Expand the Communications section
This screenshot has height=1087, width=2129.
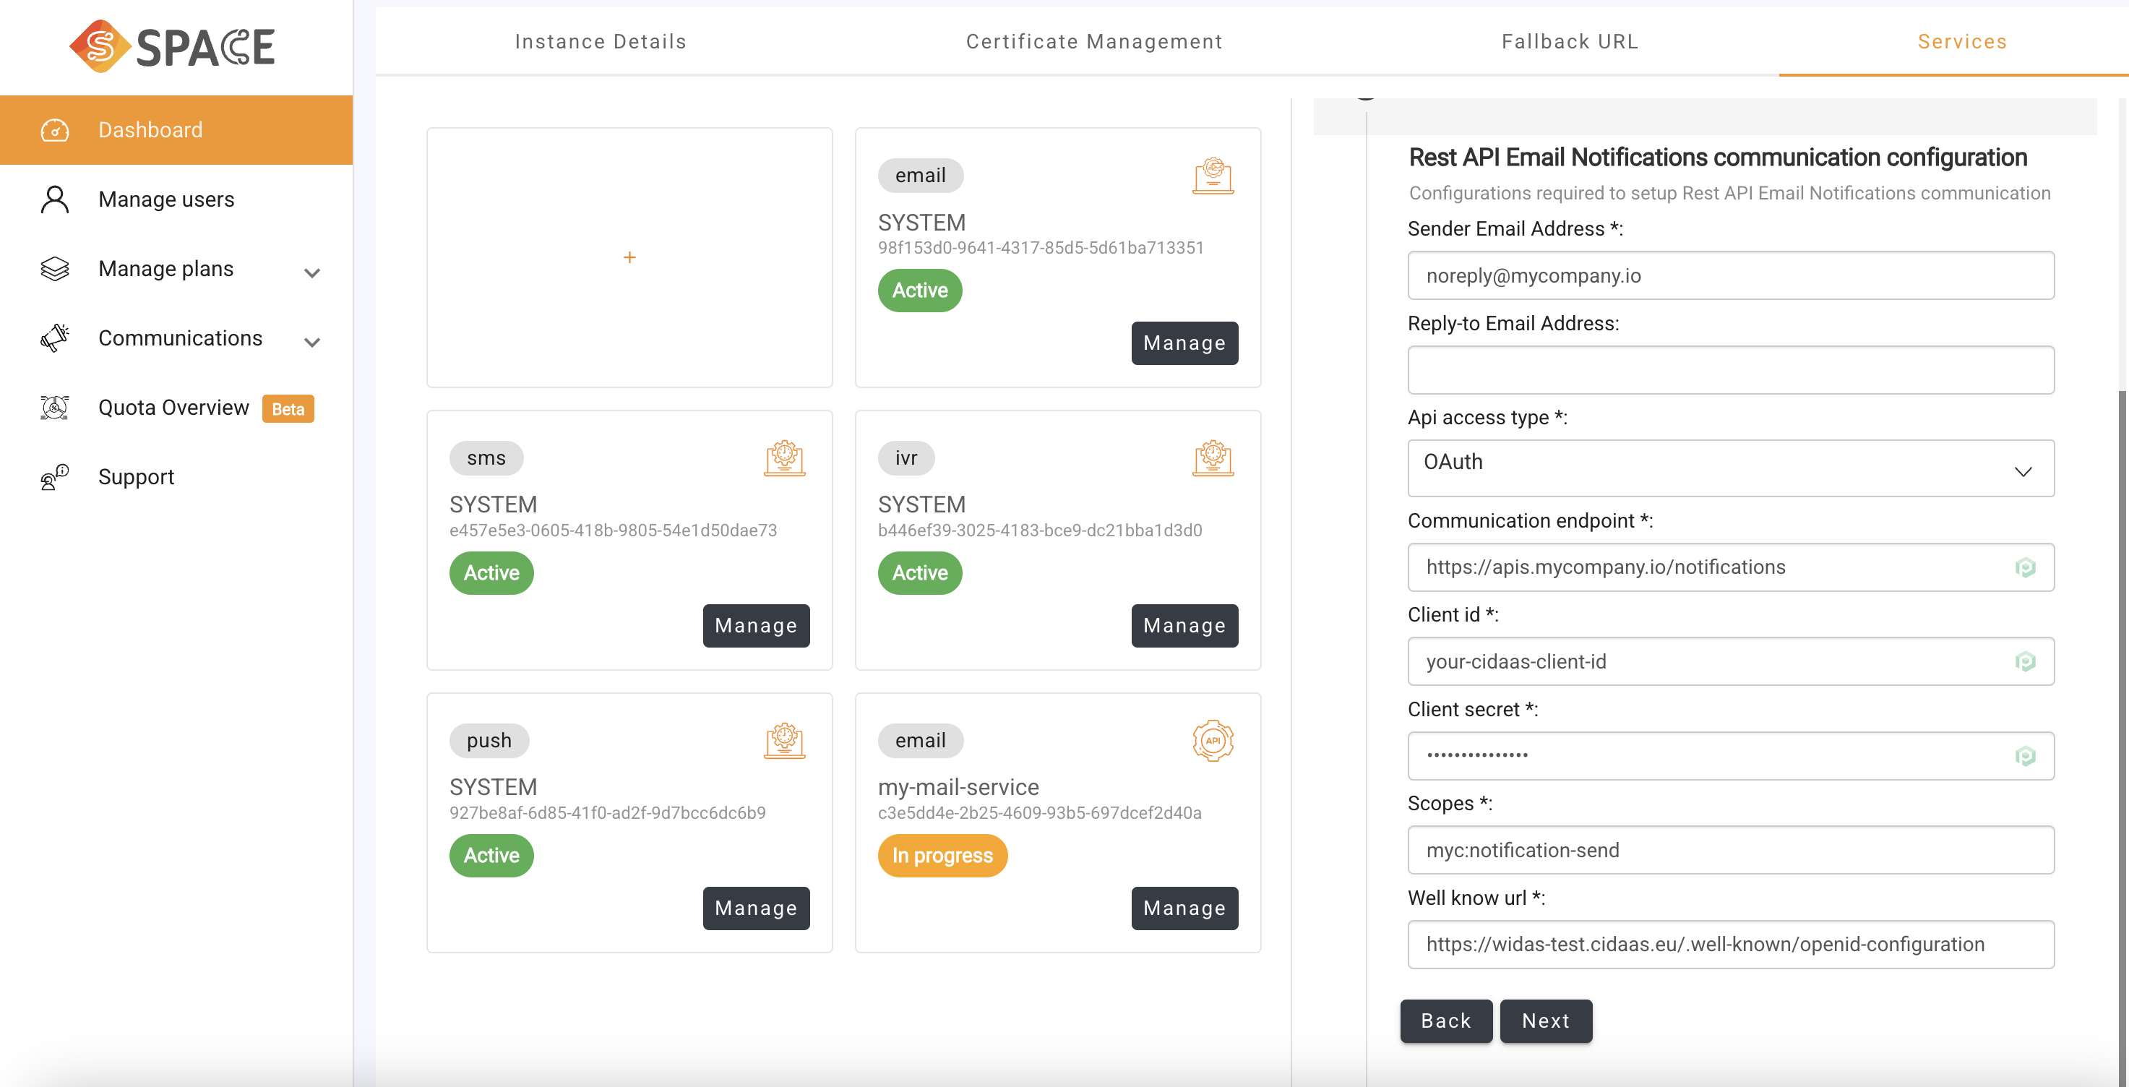click(311, 340)
